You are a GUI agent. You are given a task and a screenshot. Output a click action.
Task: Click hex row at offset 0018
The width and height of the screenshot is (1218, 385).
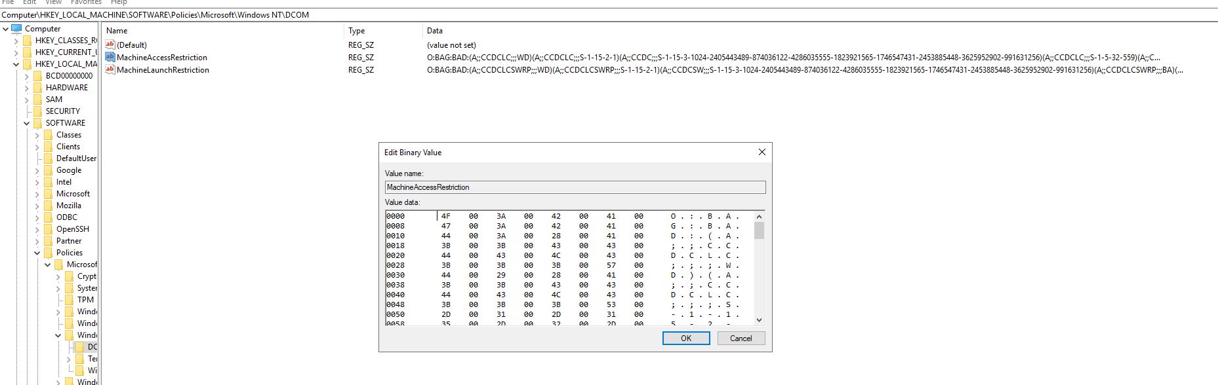coord(563,246)
